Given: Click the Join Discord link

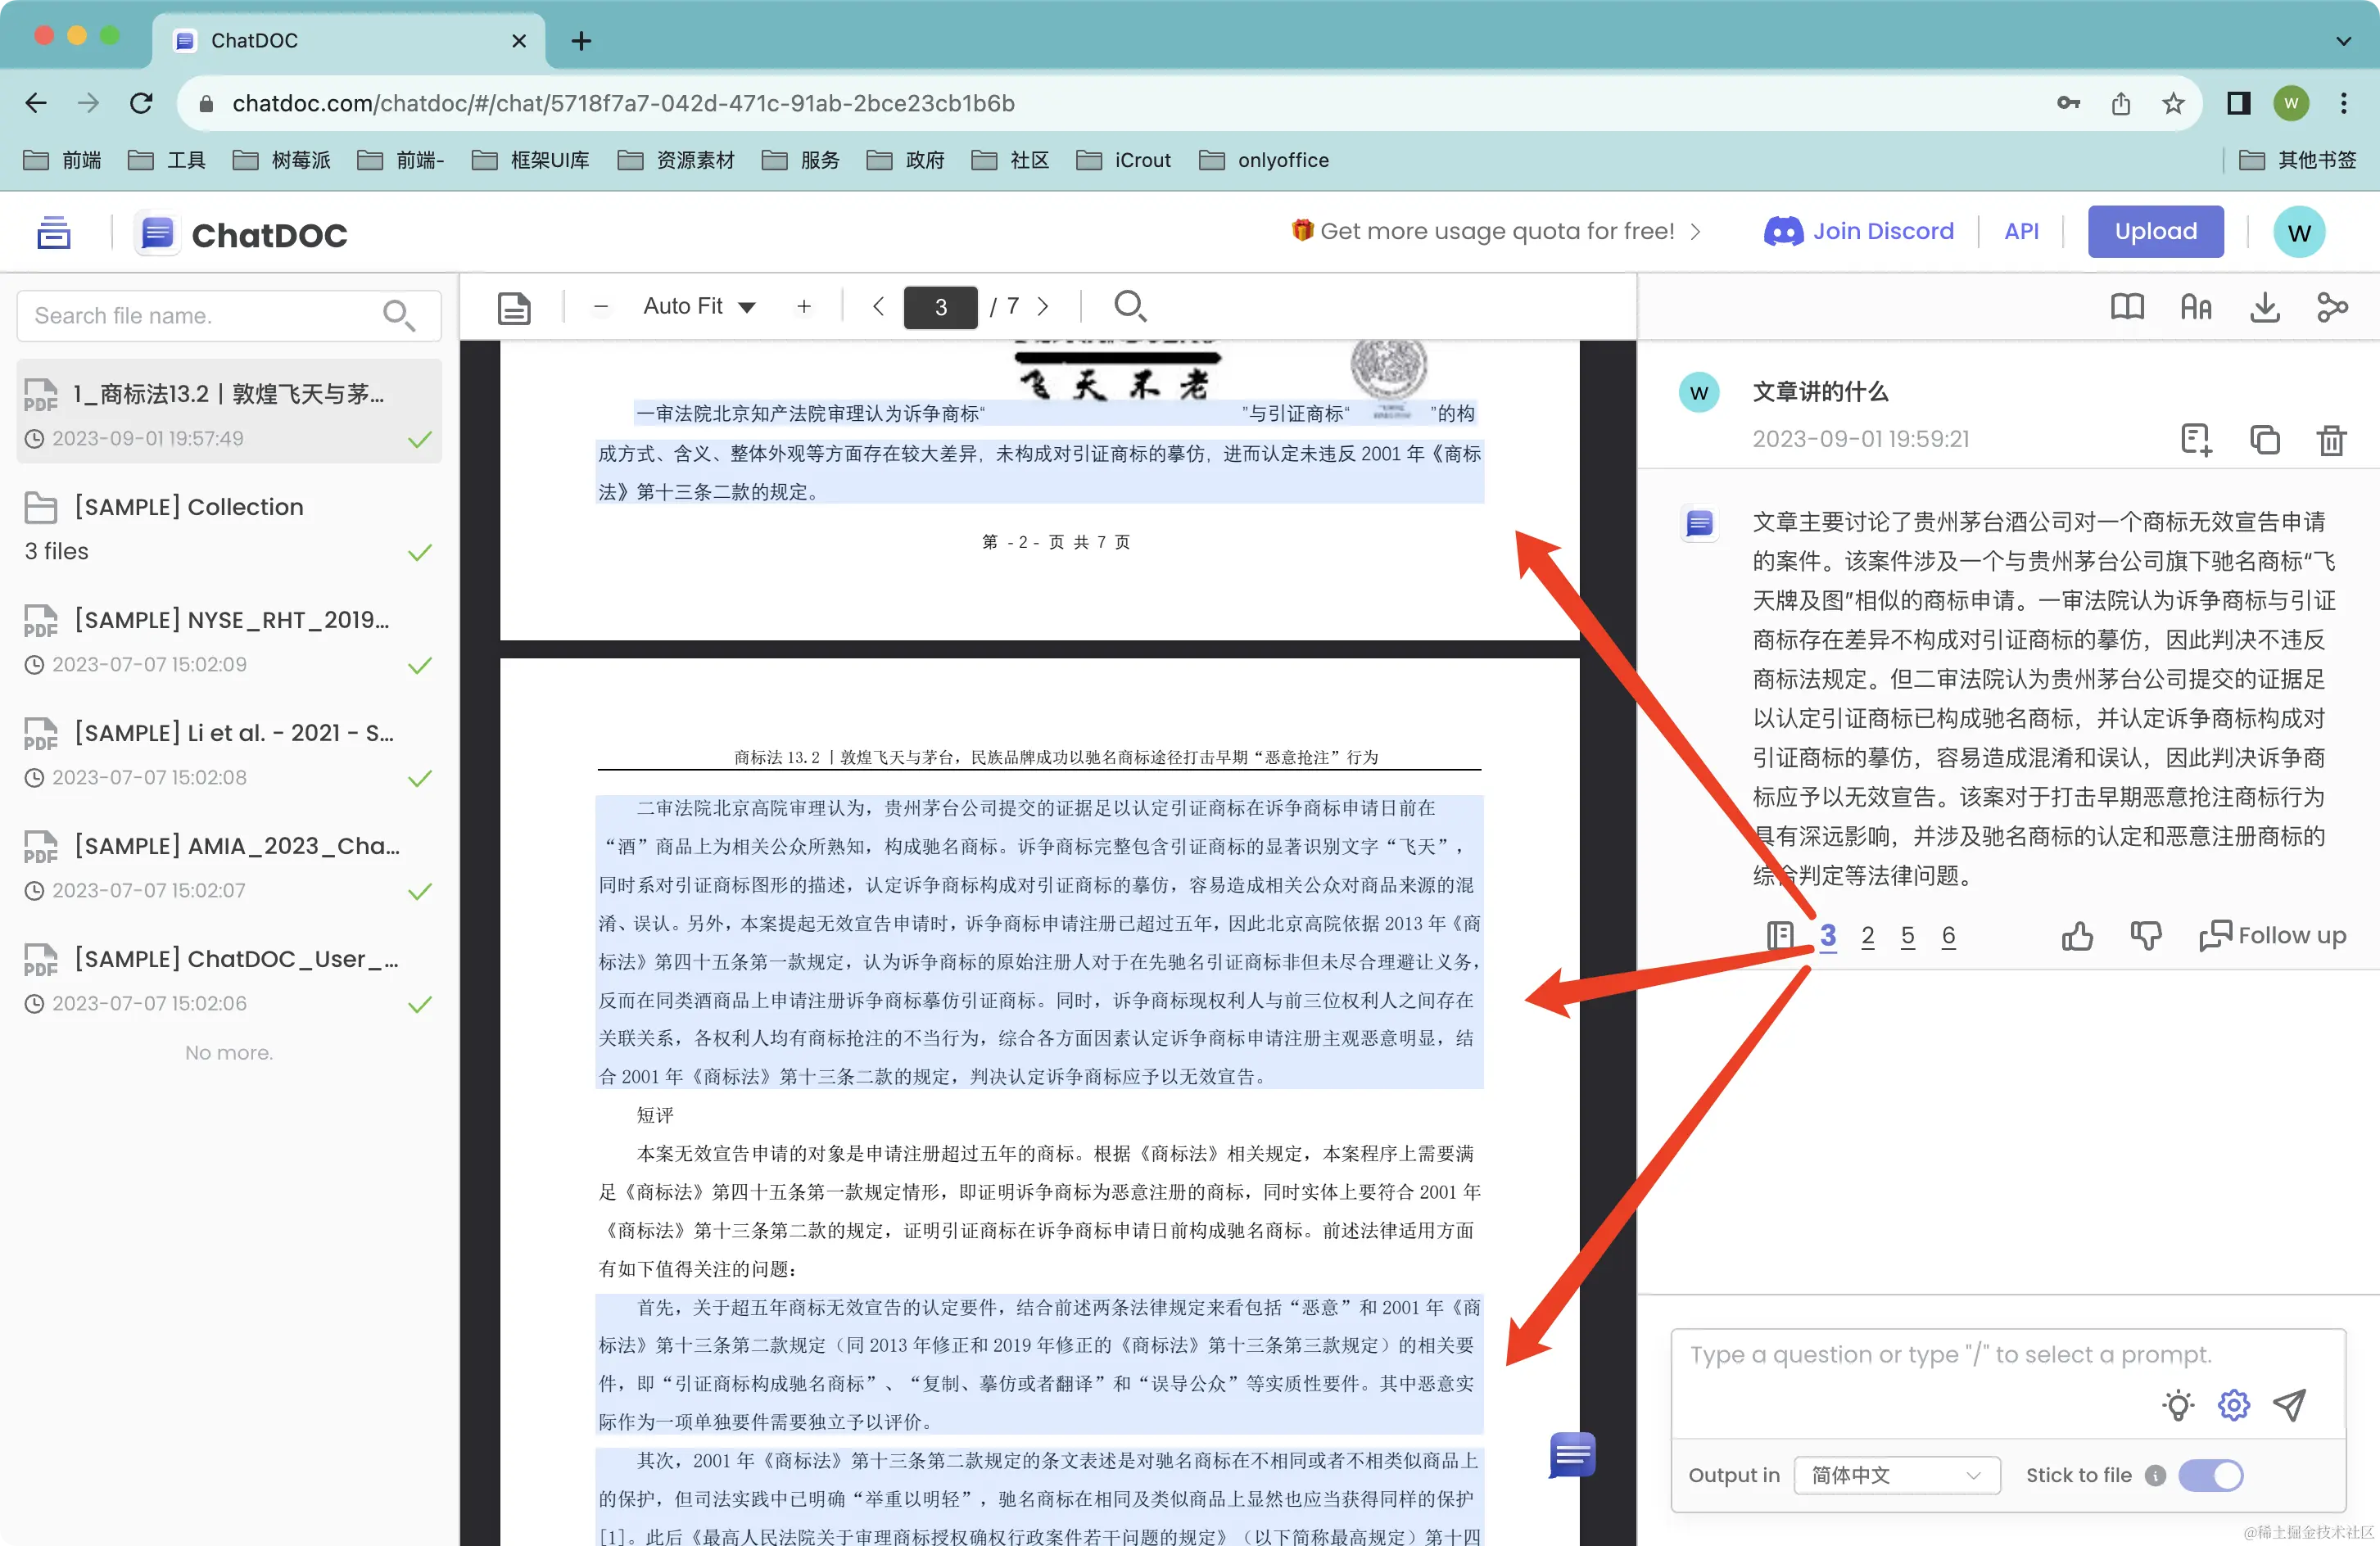Looking at the screenshot, I should (1858, 232).
